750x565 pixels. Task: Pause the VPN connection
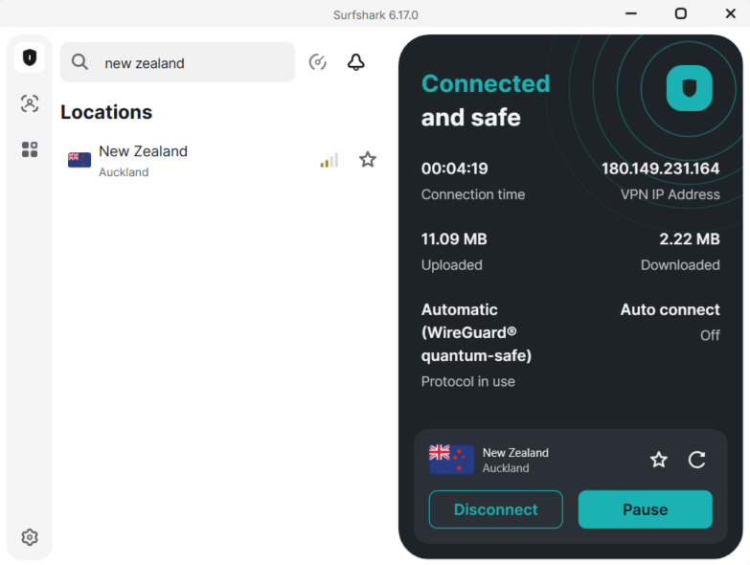tap(645, 509)
